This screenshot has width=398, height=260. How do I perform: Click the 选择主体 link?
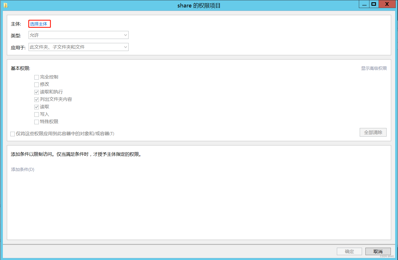point(39,24)
